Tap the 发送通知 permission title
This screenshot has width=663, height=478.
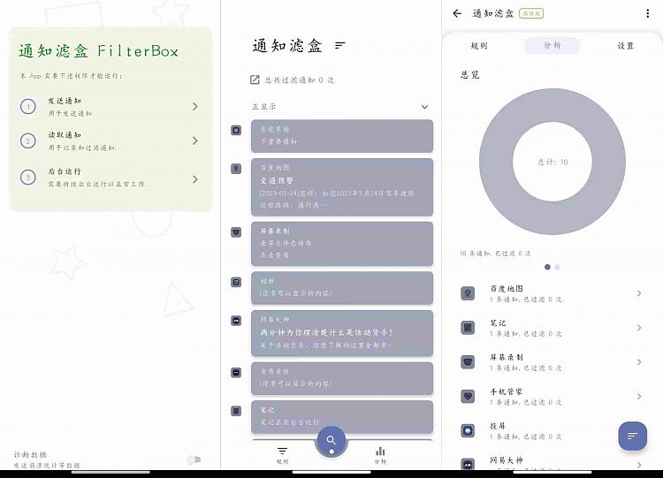[x=65, y=101]
